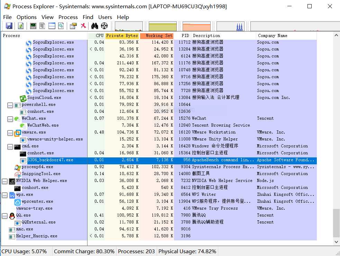Screen dimensions: 340x256
Task: Open the Help menu
Action: (x=123, y=17)
